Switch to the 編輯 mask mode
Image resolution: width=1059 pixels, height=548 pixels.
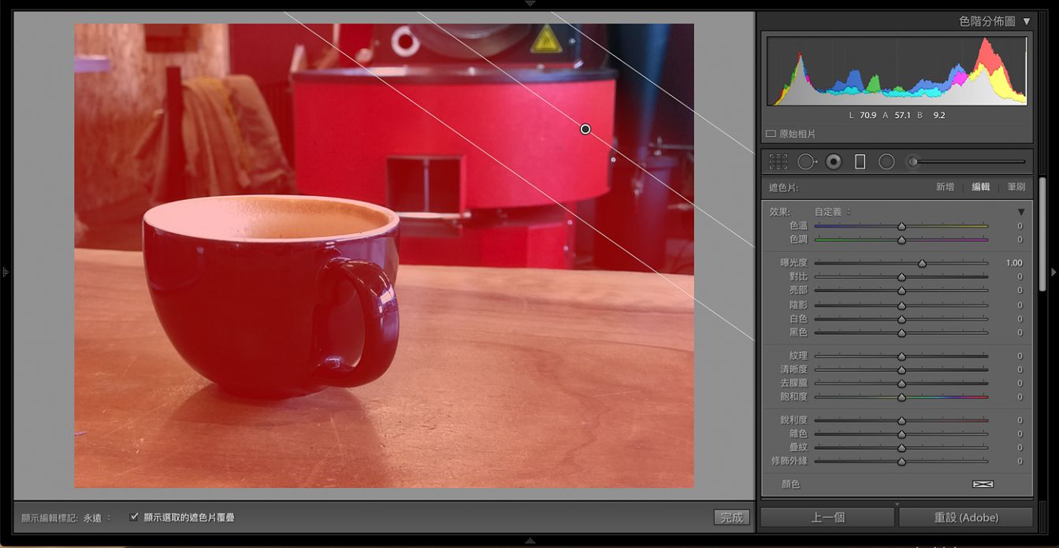[980, 187]
